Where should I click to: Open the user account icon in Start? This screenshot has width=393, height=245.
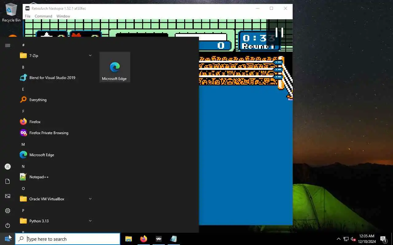coord(8,167)
